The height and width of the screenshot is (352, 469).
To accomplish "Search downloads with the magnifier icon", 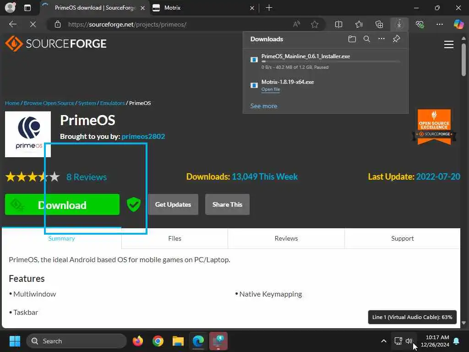I will point(367,39).
